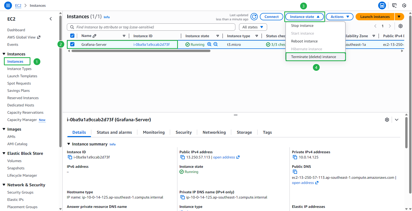Collapse the EC2 sidebar with the chevron
Viewport: 412px width, 211px height.
tap(51, 19)
